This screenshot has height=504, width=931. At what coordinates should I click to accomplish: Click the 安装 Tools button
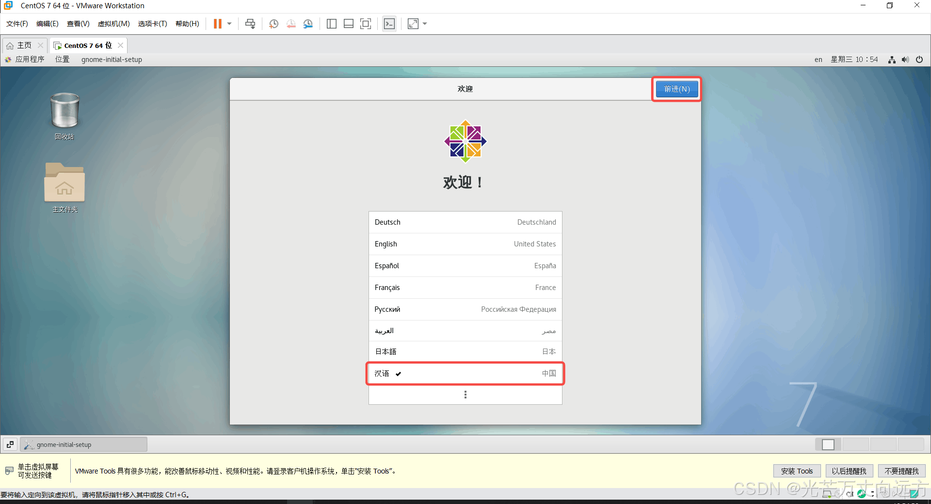(x=797, y=471)
